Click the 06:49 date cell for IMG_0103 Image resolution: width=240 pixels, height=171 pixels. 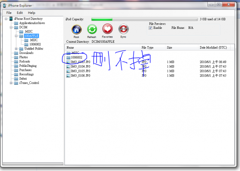[213, 62]
